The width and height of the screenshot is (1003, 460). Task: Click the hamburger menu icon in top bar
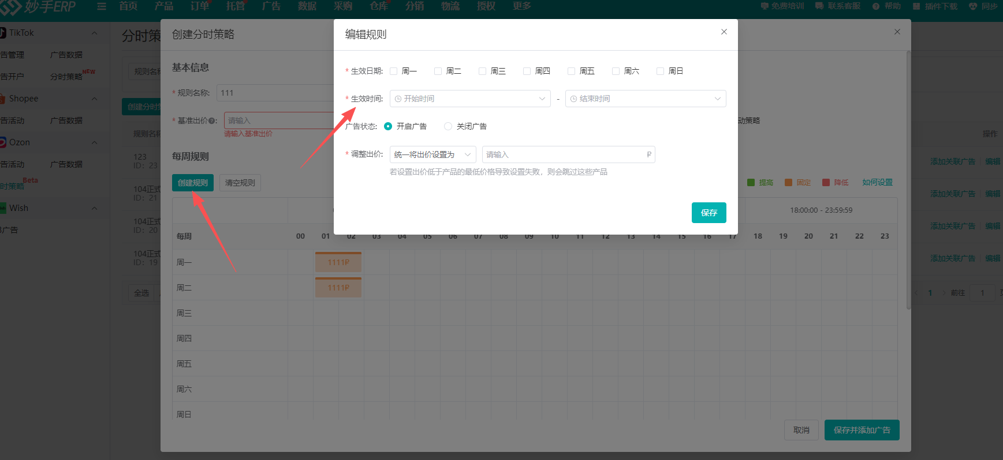pyautogui.click(x=102, y=6)
